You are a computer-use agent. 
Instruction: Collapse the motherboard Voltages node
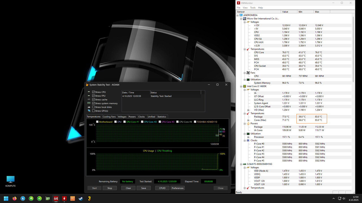(x=245, y=22)
